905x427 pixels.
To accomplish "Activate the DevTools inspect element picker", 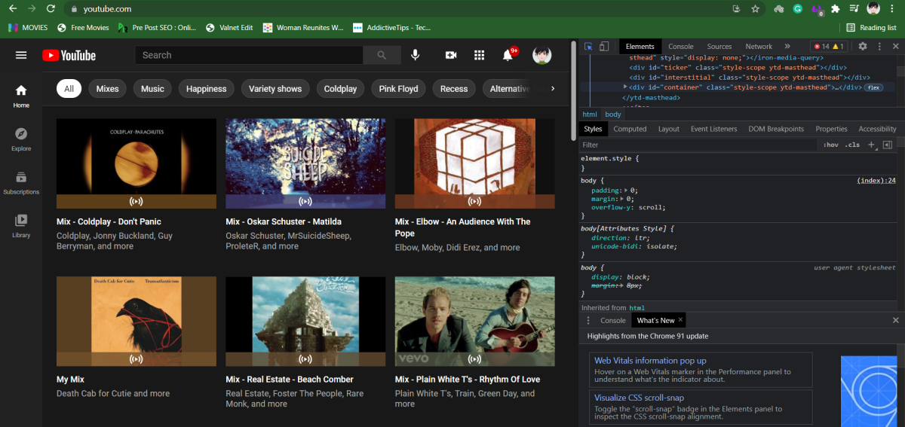I will pyautogui.click(x=588, y=47).
